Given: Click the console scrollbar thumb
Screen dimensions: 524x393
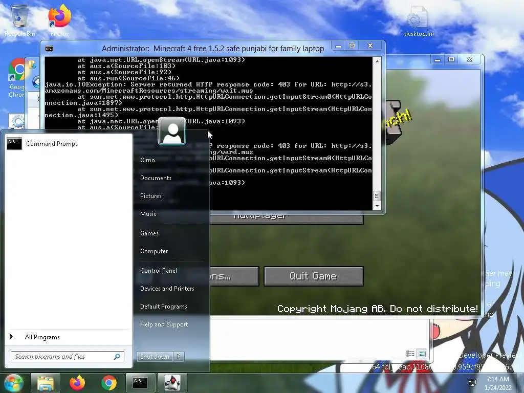Looking at the screenshot, I should pos(377,196).
